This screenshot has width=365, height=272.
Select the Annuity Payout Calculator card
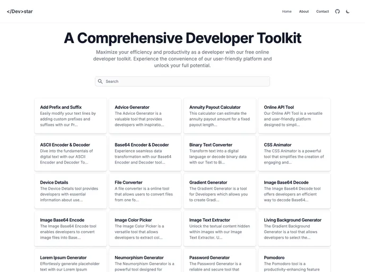[x=220, y=116]
